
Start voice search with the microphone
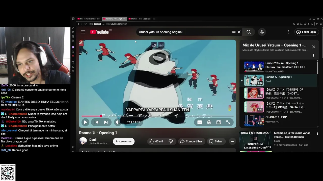(x=262, y=32)
